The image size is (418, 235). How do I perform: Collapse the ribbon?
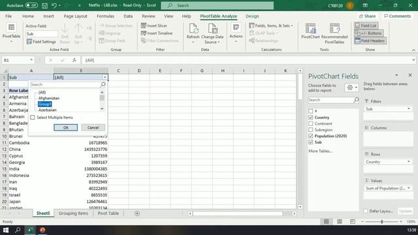click(x=413, y=50)
